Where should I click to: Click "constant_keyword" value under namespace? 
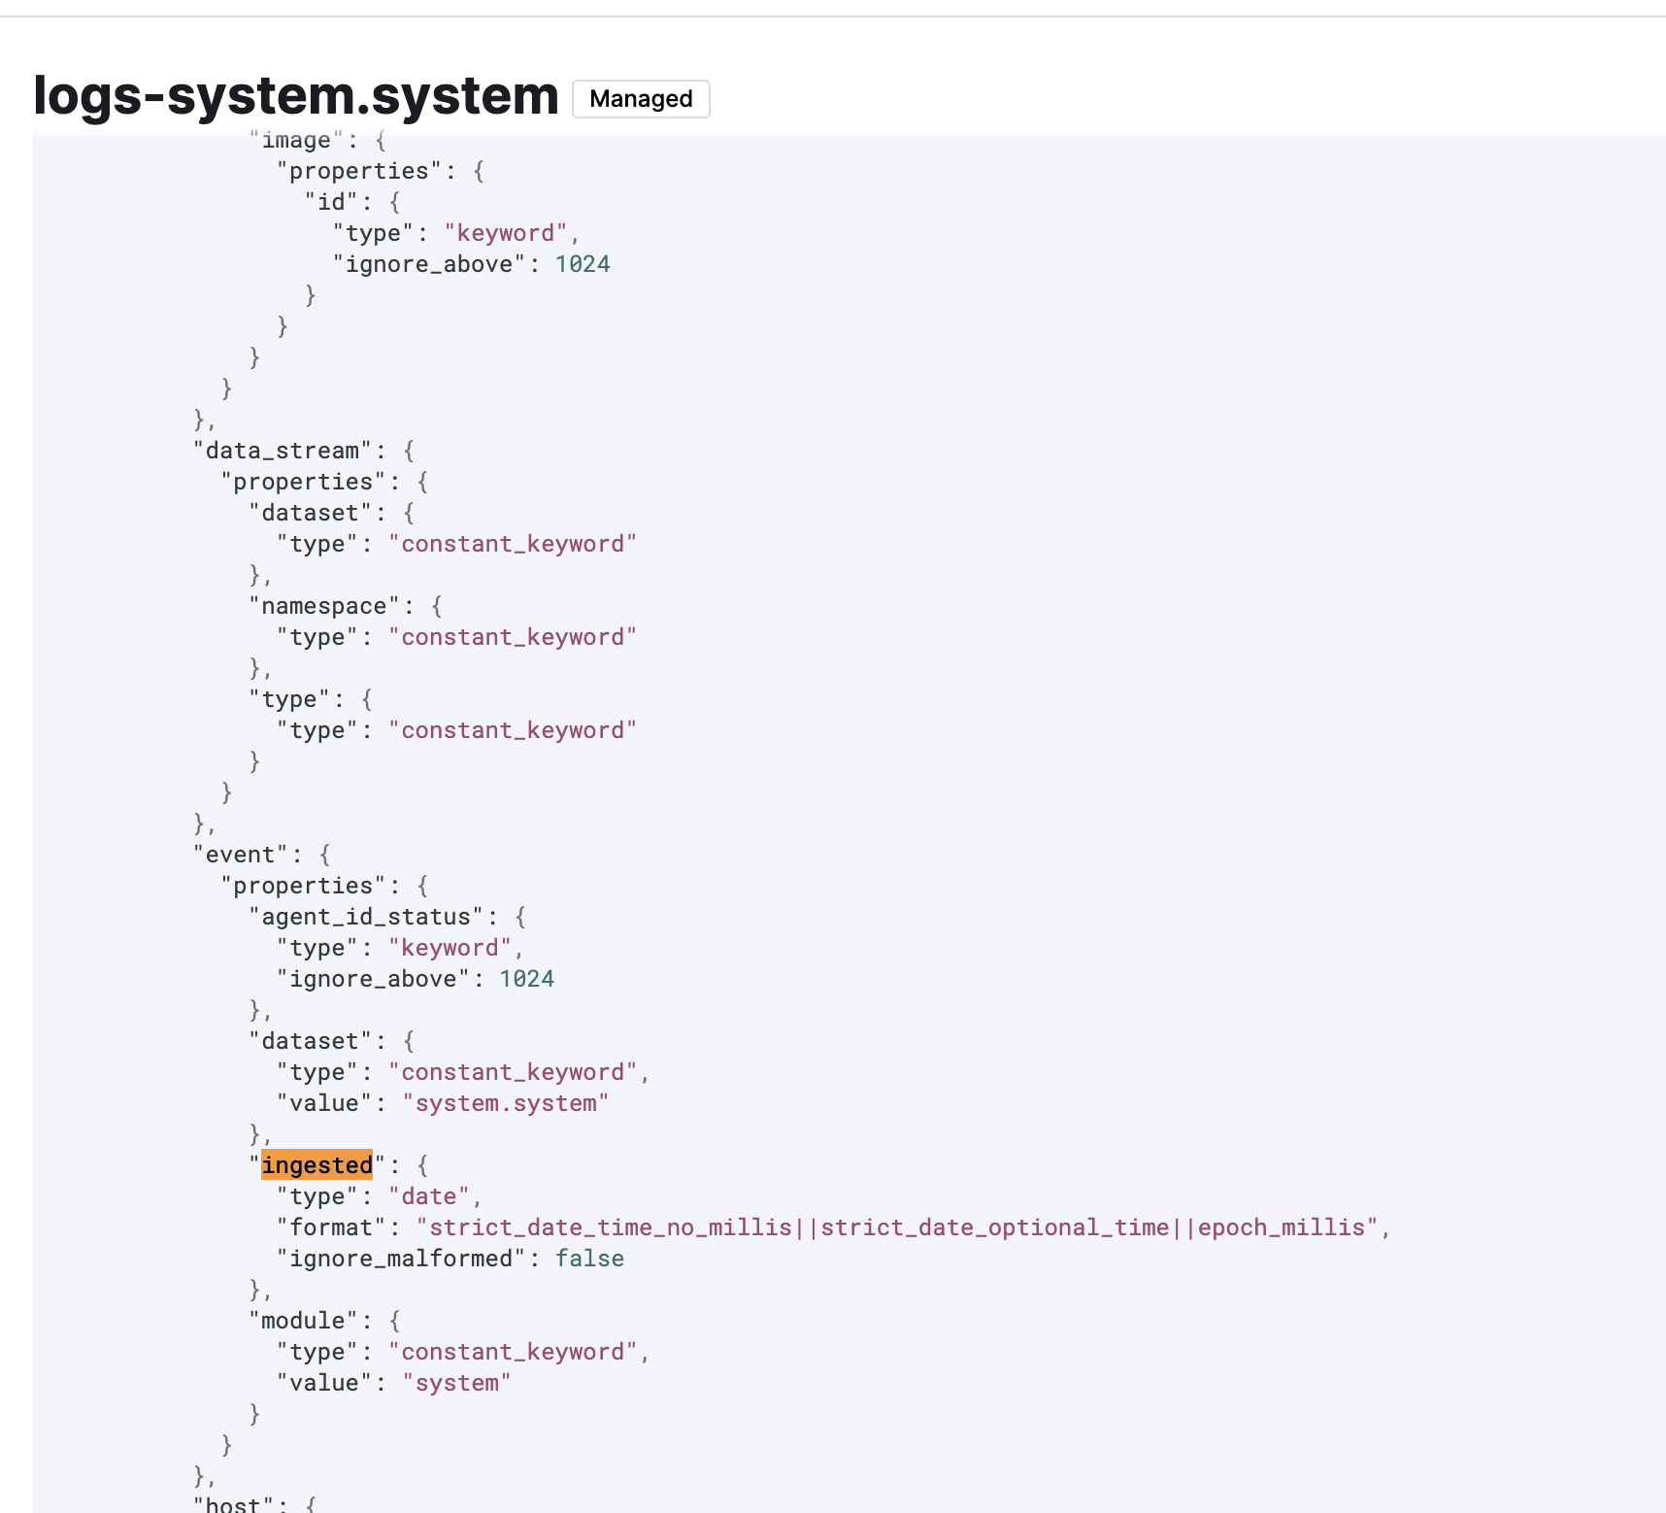(x=513, y=637)
